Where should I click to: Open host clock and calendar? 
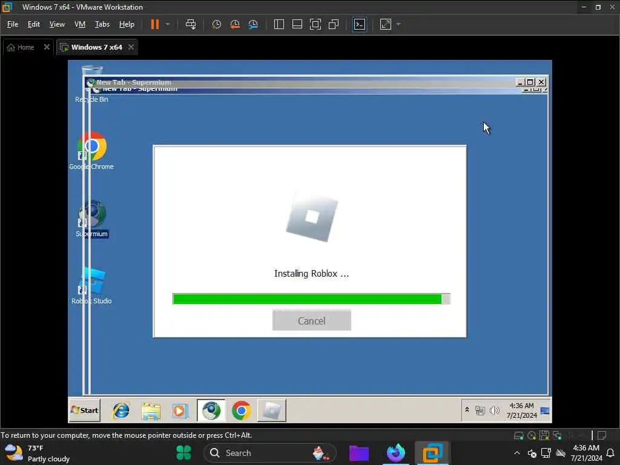586,453
